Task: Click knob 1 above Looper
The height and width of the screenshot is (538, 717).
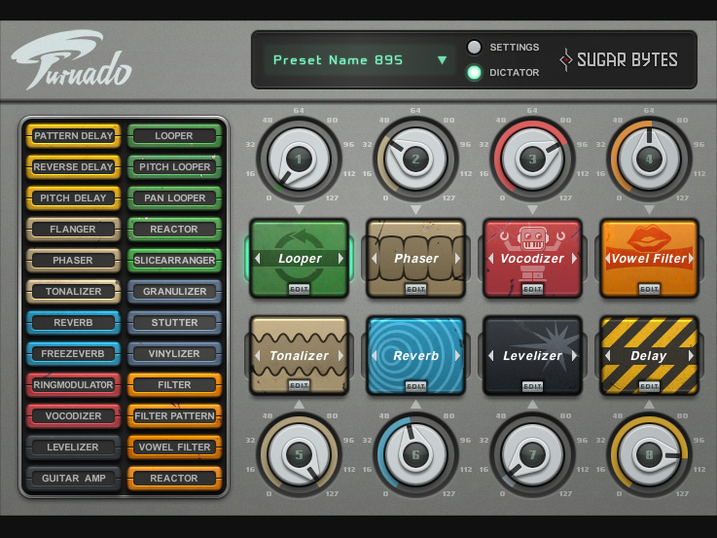Action: [x=299, y=160]
